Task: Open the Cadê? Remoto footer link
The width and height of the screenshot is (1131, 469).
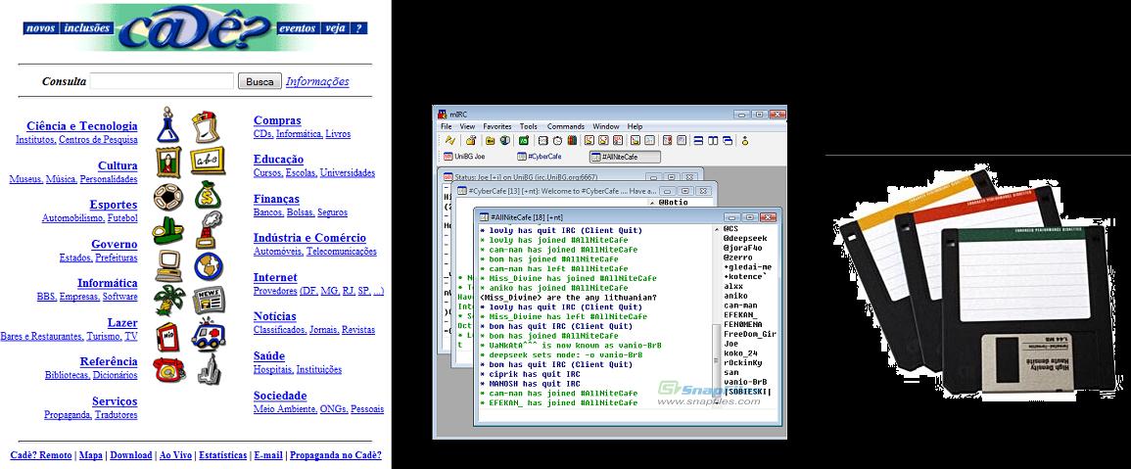Action: 41,455
